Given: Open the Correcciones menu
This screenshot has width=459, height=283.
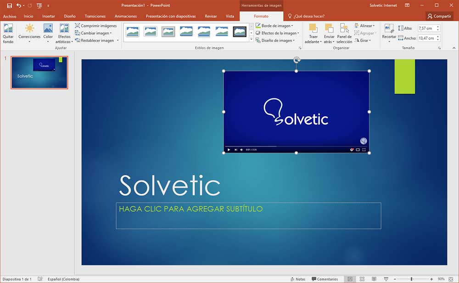Looking at the screenshot, I should tap(29, 34).
